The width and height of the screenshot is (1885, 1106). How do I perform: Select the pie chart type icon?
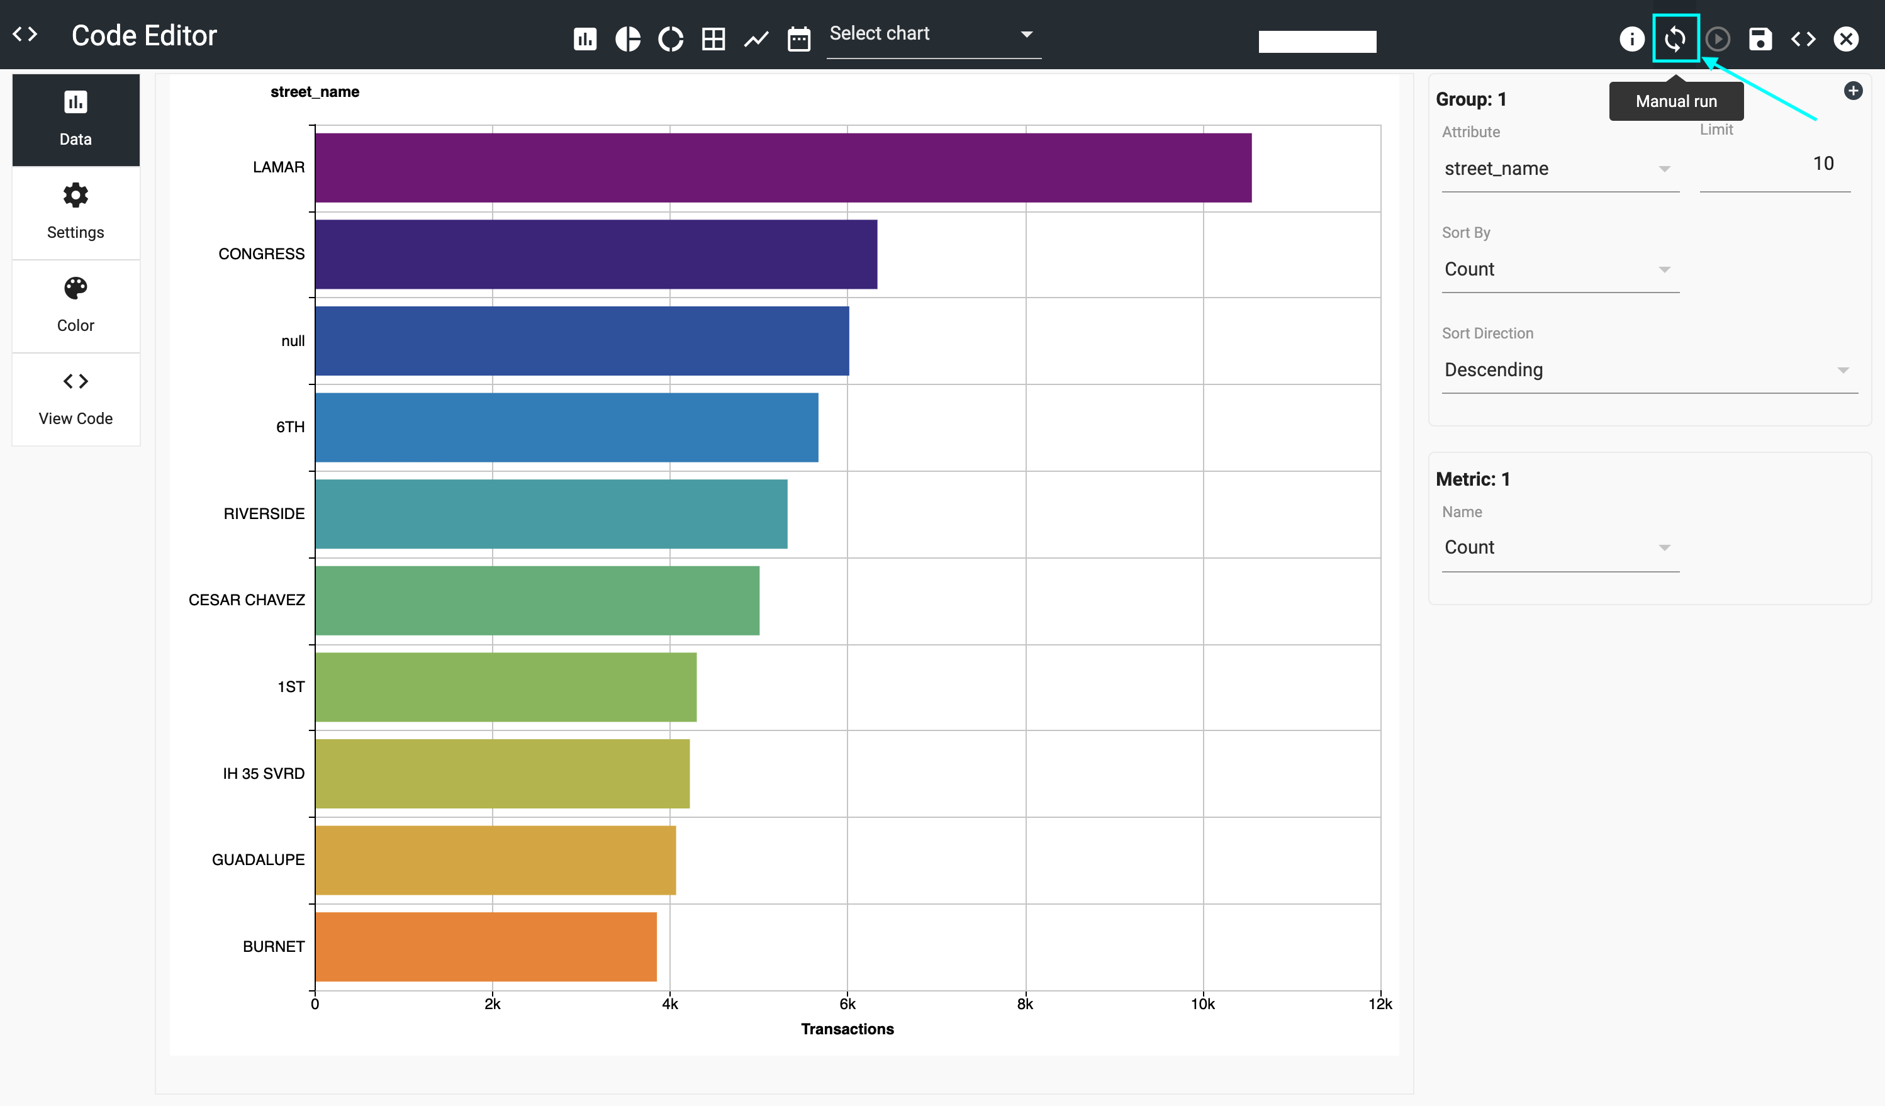[x=629, y=39]
